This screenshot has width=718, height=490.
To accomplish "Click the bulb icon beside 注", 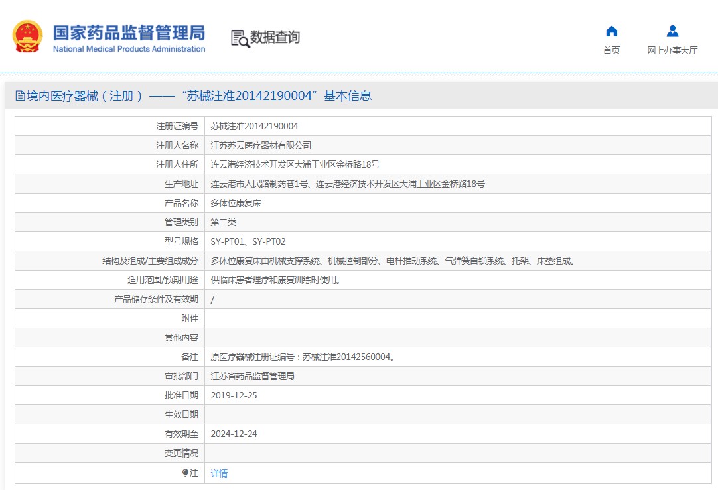I will [x=185, y=473].
